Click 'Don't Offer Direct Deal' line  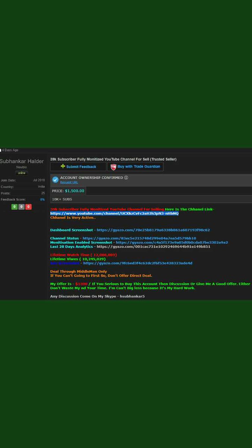(101, 276)
